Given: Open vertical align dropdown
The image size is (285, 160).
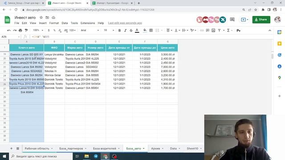Looking at the screenshot, I should (177, 30).
